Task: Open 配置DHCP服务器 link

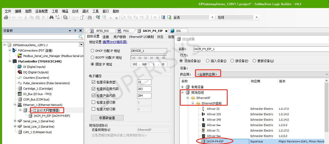Action: [115, 42]
